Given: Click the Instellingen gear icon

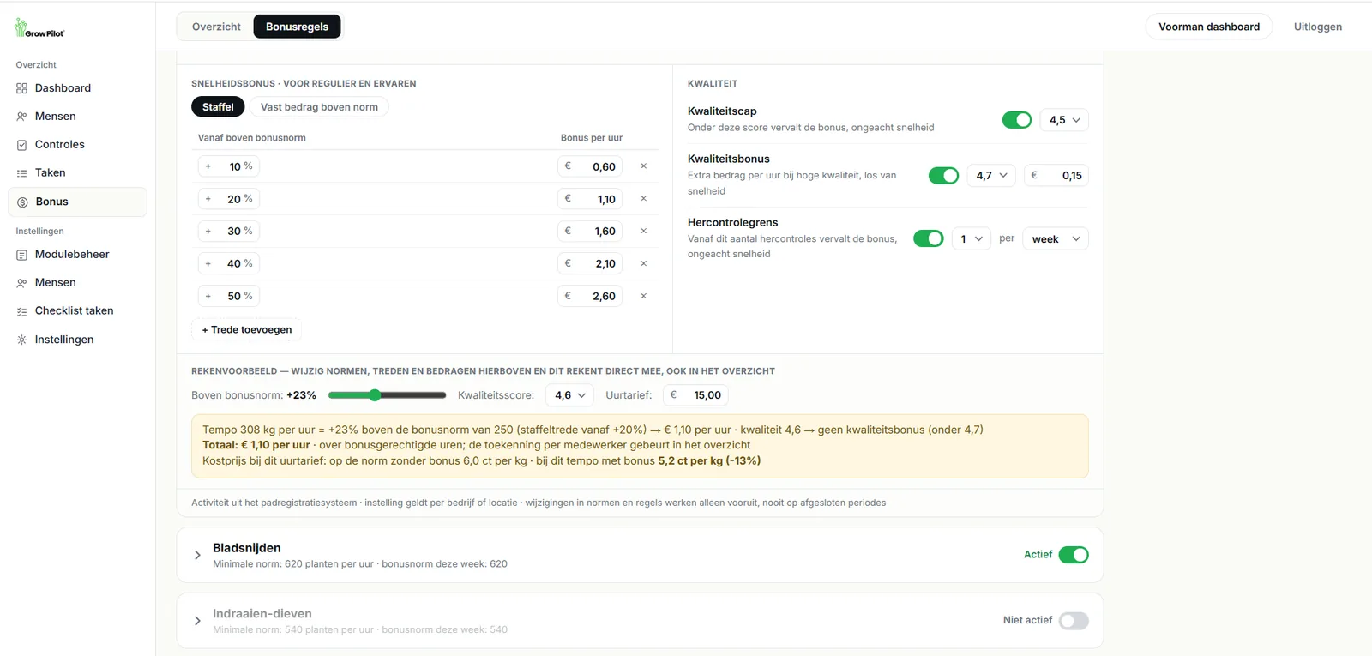Looking at the screenshot, I should (x=21, y=340).
